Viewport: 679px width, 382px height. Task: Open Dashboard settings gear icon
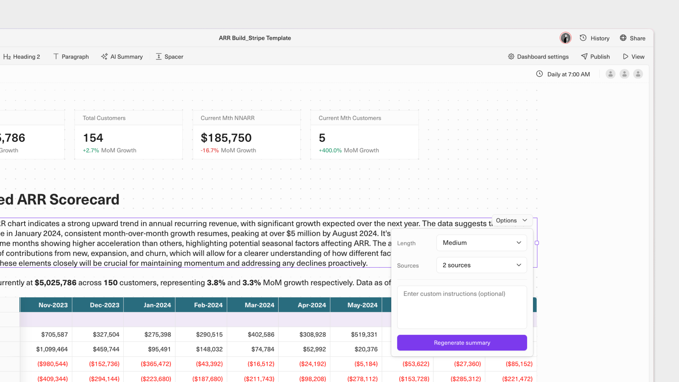click(511, 57)
